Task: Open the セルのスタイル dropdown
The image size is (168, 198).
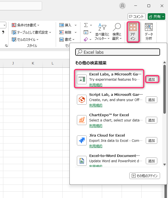Action: click(x=25, y=39)
